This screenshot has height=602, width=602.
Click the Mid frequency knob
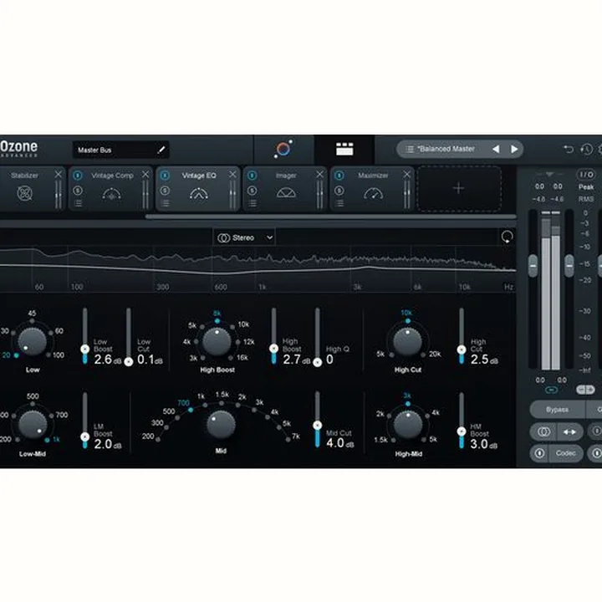[221, 425]
